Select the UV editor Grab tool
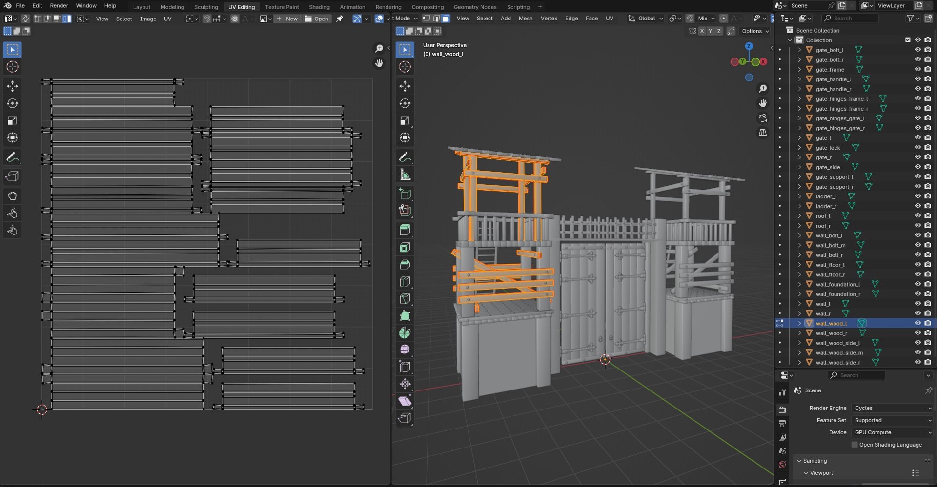The width and height of the screenshot is (937, 487). click(x=12, y=196)
